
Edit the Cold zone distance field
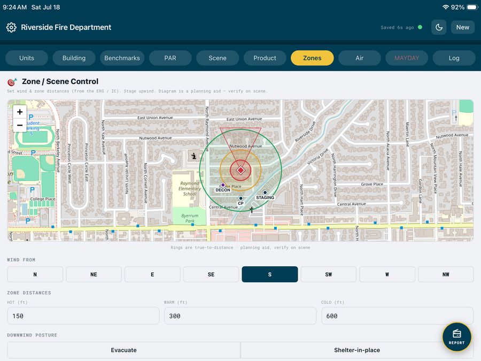click(397, 316)
